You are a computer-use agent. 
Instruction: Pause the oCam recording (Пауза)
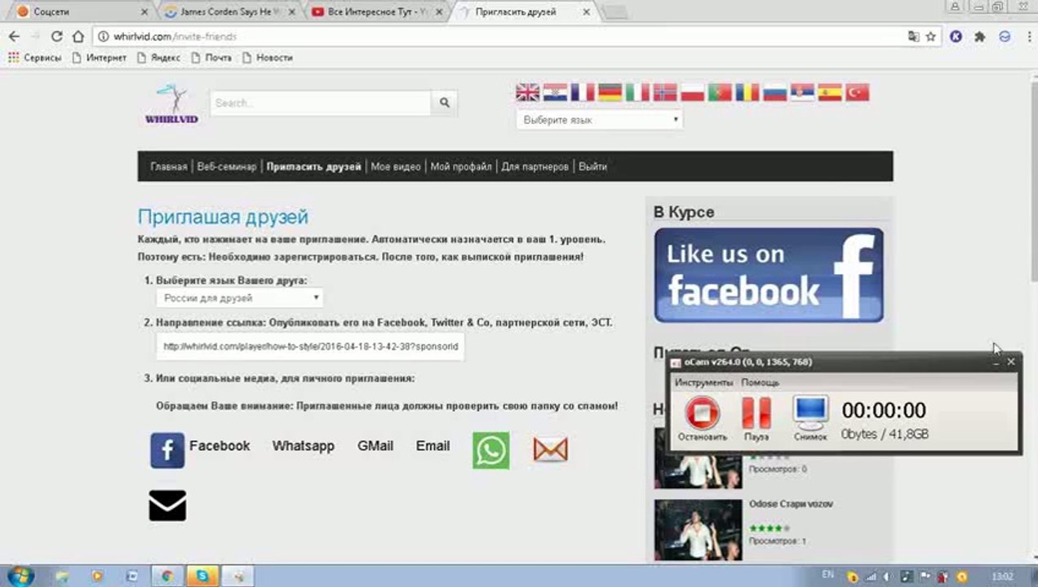[756, 419]
